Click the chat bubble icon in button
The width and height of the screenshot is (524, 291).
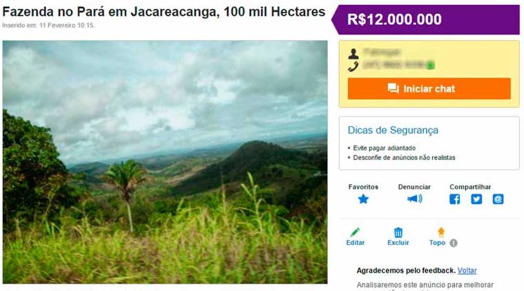tap(393, 88)
